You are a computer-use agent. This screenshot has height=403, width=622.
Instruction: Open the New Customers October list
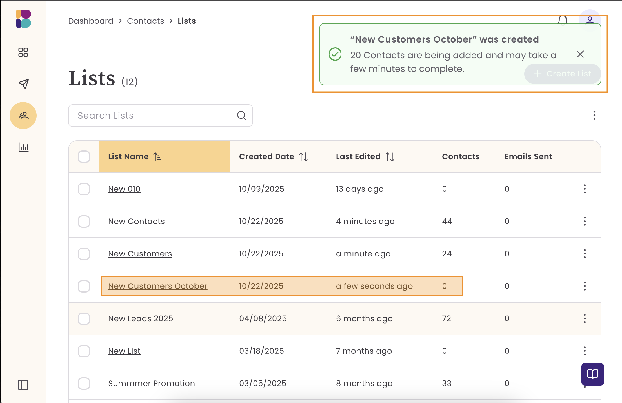(158, 286)
